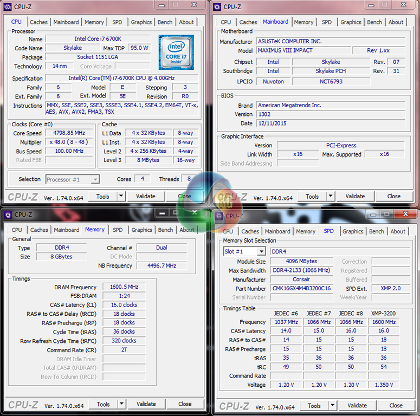Expand Tools dropdown arrow in the SPD window
The image size is (420, 416).
tap(333, 406)
